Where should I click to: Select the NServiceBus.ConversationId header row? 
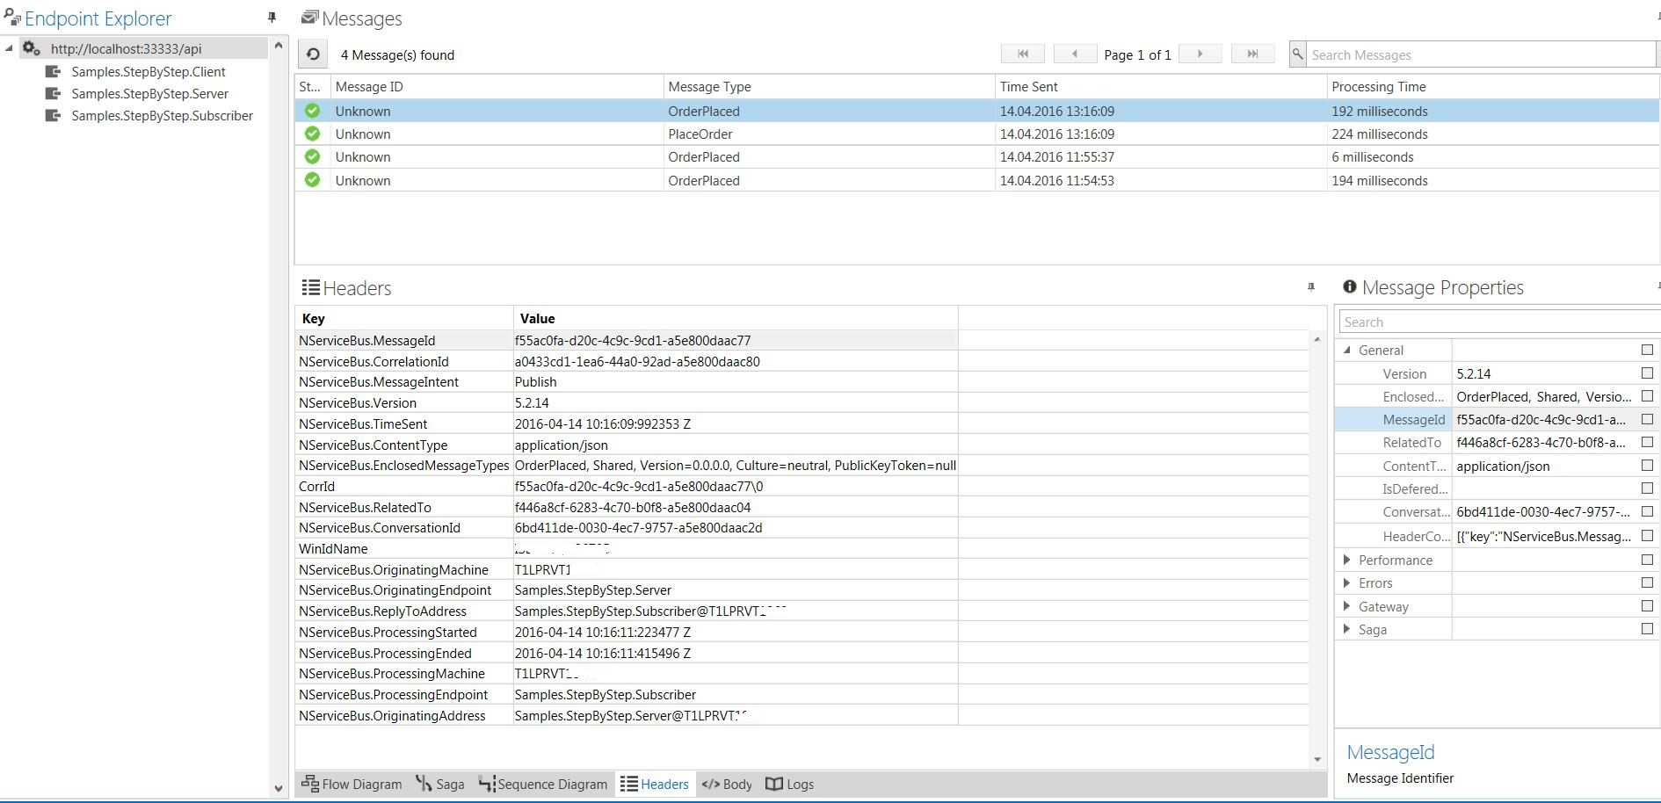point(627,528)
